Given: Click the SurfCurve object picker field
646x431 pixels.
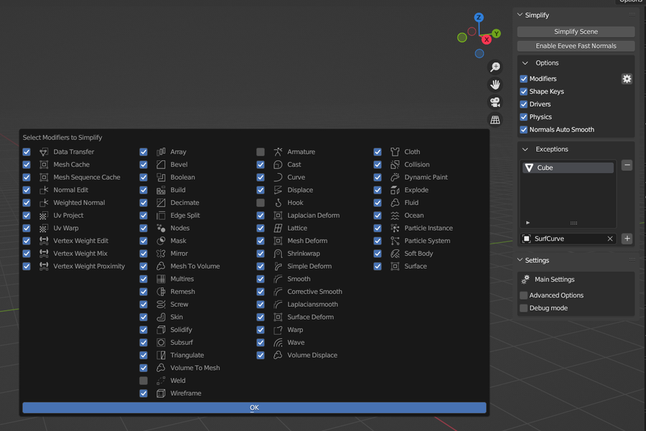Looking at the screenshot, I should point(568,238).
